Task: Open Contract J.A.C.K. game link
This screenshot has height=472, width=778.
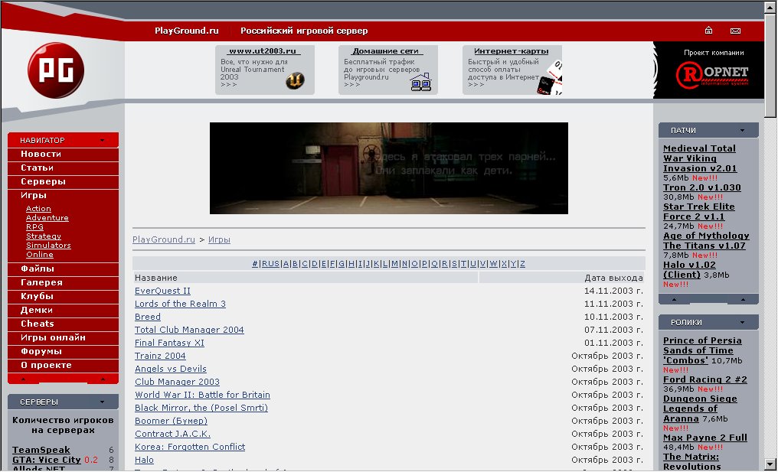Action: pyautogui.click(x=172, y=434)
